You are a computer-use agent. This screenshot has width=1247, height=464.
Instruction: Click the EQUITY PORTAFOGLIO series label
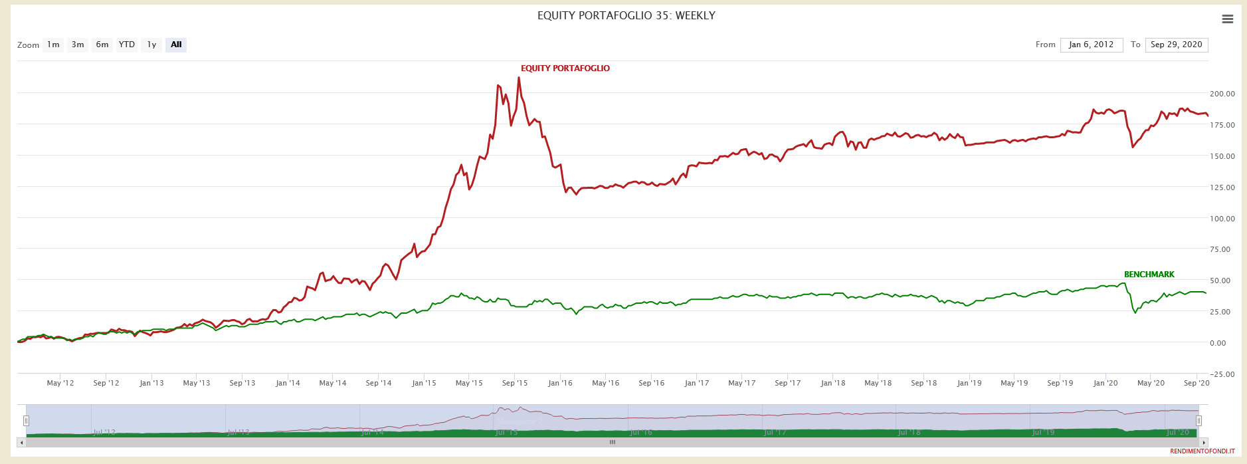[x=565, y=68]
